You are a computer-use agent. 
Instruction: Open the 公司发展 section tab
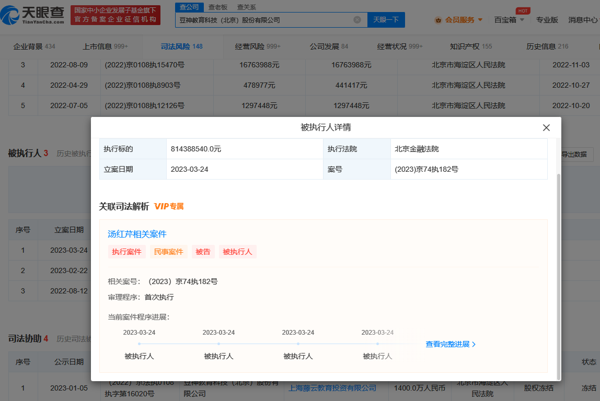pos(329,46)
